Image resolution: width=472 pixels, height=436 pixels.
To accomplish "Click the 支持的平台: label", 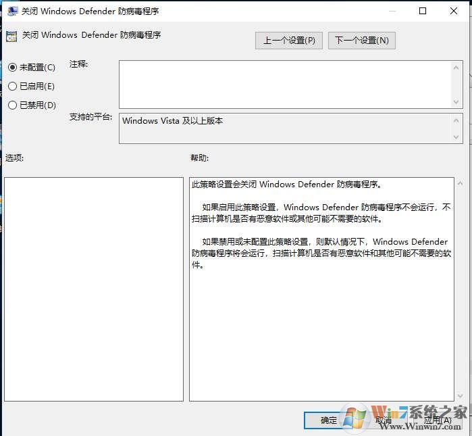I will point(90,117).
